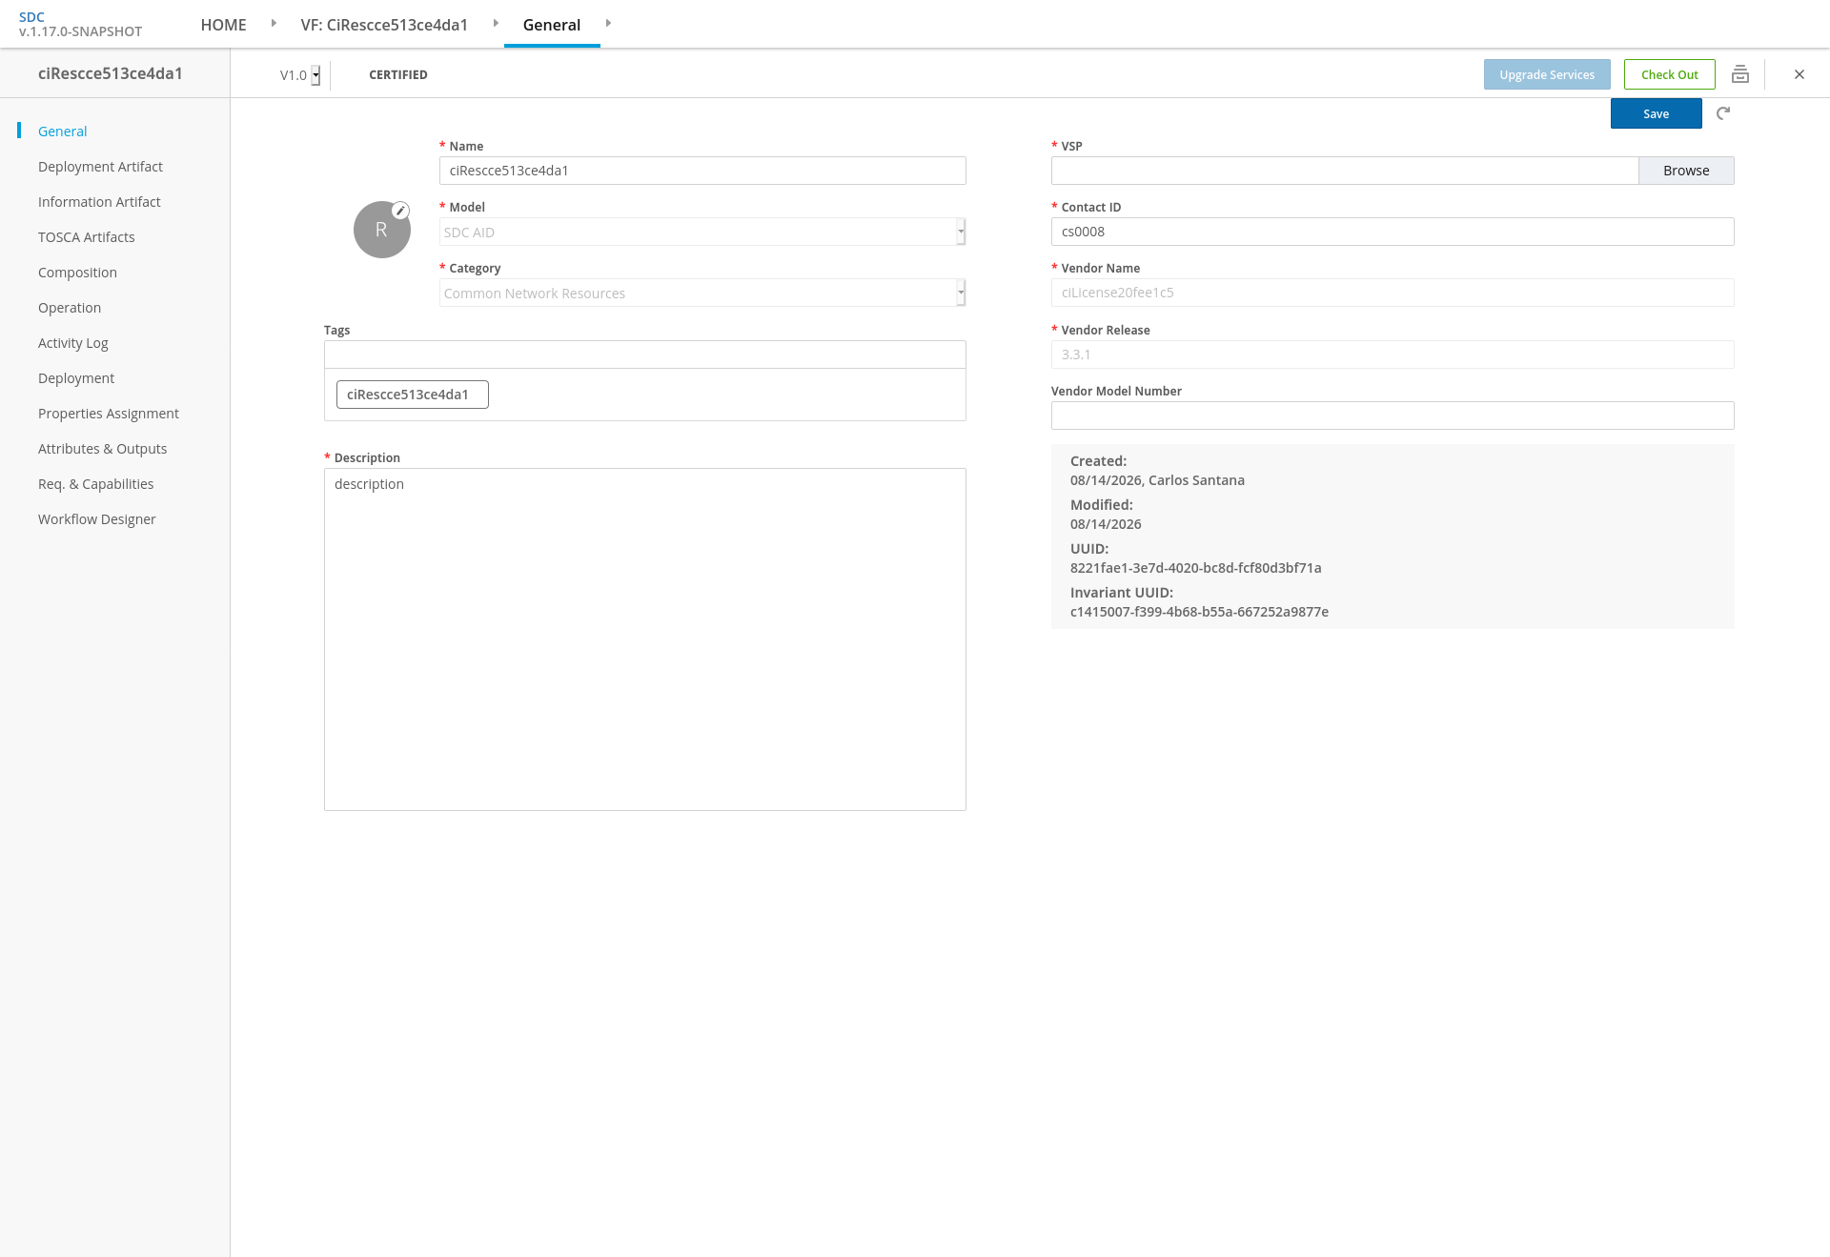Click into the Contact ID field
Viewport: 1830px width, 1257px height.
tap(1393, 232)
